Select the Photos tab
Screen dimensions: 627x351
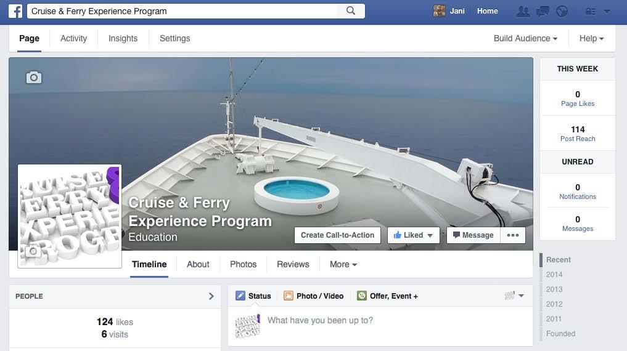coord(243,264)
